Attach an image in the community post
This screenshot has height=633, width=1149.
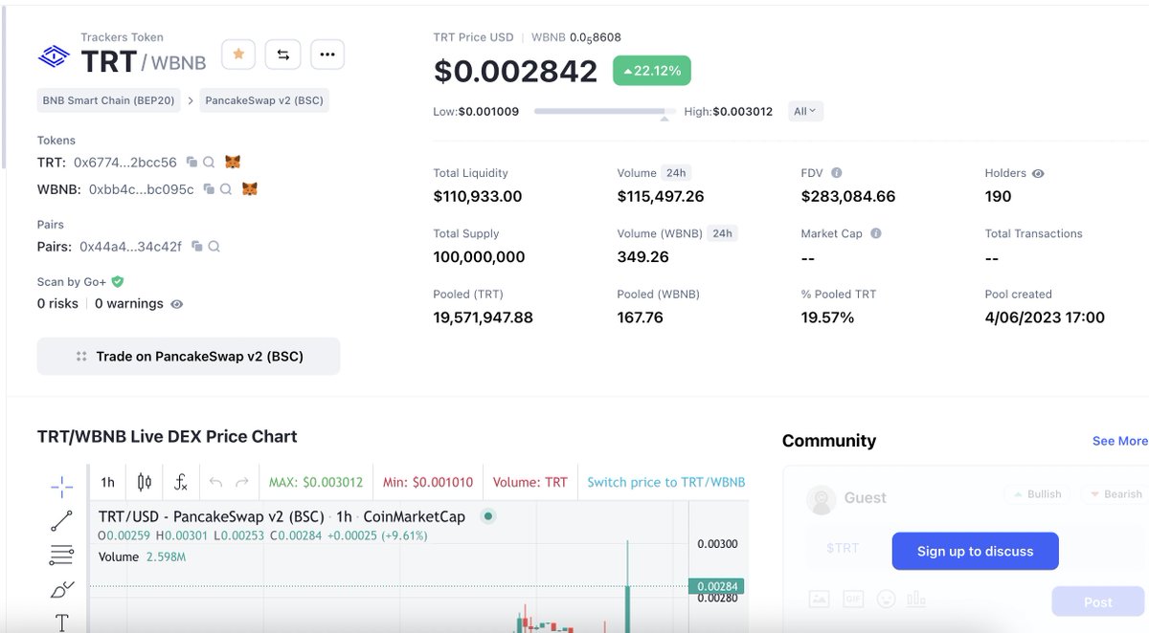point(819,600)
